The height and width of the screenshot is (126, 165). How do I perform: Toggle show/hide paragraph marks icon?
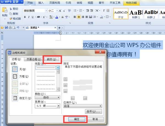click(104, 10)
